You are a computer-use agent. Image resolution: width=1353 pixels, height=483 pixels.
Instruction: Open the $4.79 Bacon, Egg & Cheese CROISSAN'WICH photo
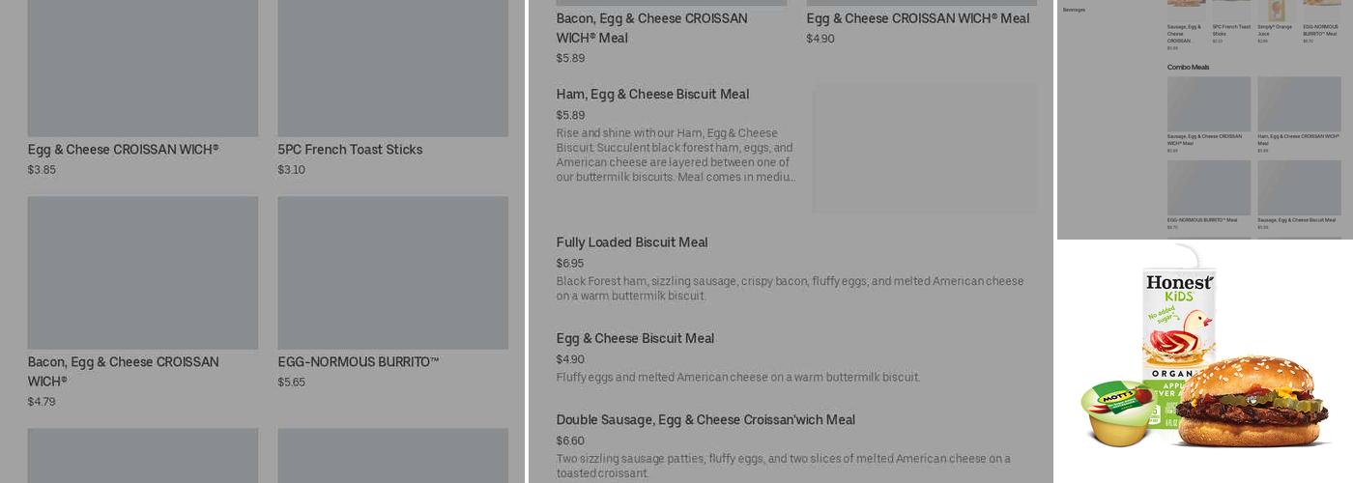coord(142,272)
